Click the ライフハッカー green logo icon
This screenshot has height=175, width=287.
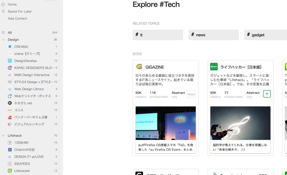[x=214, y=67]
